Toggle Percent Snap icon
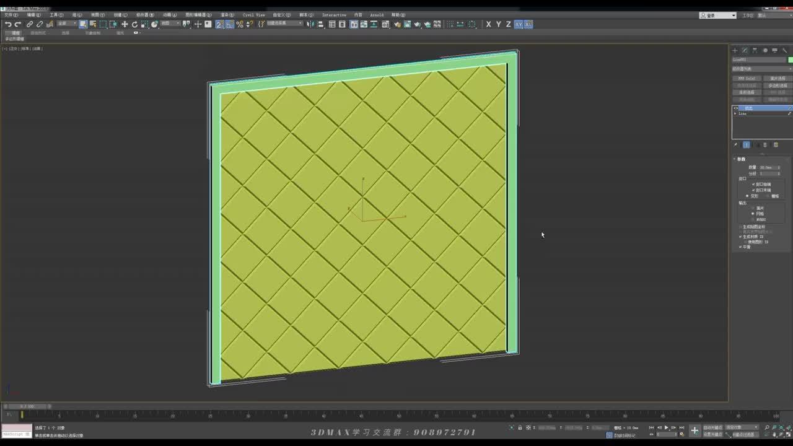 coord(240,24)
